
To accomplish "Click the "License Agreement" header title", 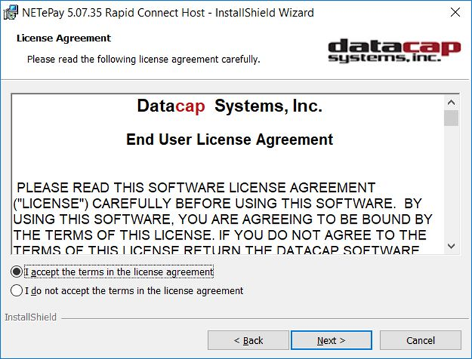I will (x=64, y=38).
